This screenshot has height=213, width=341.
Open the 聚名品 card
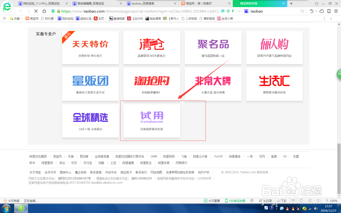tap(213, 47)
